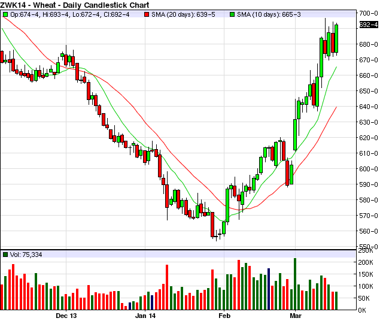Click the 650-0 price axis label
The width and height of the screenshot is (383, 321).
[369, 91]
